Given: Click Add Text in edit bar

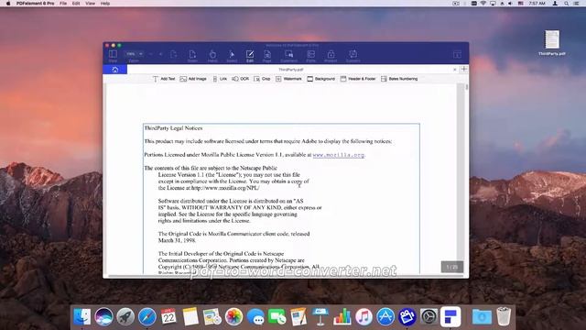Looking at the screenshot, I should [x=164, y=79].
